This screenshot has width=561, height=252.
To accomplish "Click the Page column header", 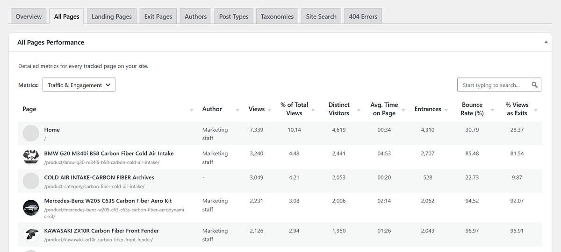I will [29, 109].
